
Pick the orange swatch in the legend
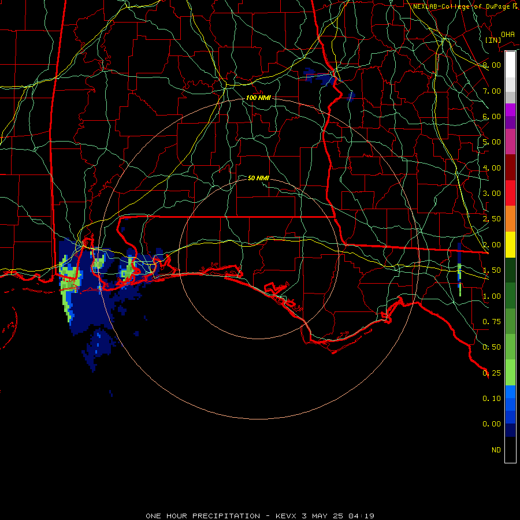click(510, 218)
